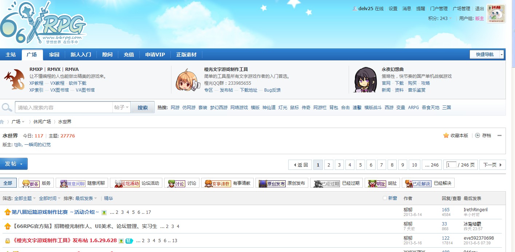The width and height of the screenshot is (515, 252).
Task: Open the 消息 messages link
Action: 407,9
